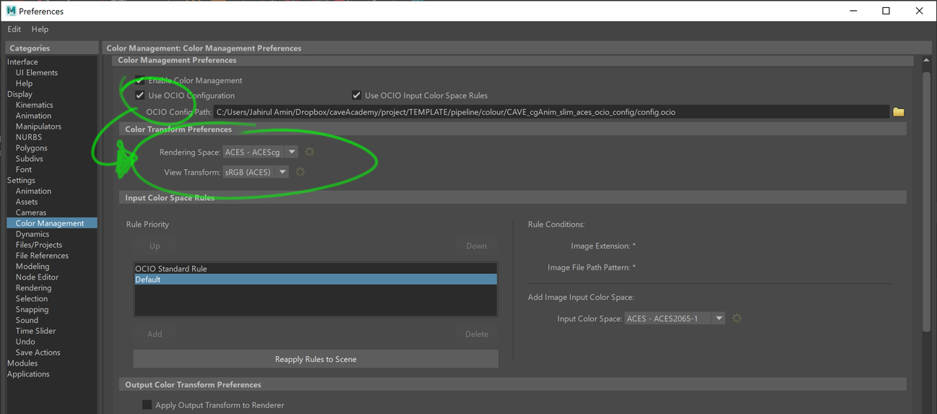
Task: Select Files/Projects category
Action: [x=38, y=245]
